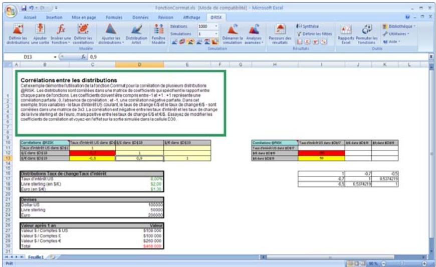Click Démarrer la simulation button
This screenshot has width=436, height=267.
[231, 31]
